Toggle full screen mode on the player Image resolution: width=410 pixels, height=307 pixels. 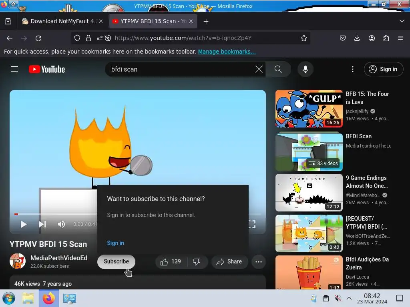click(252, 224)
